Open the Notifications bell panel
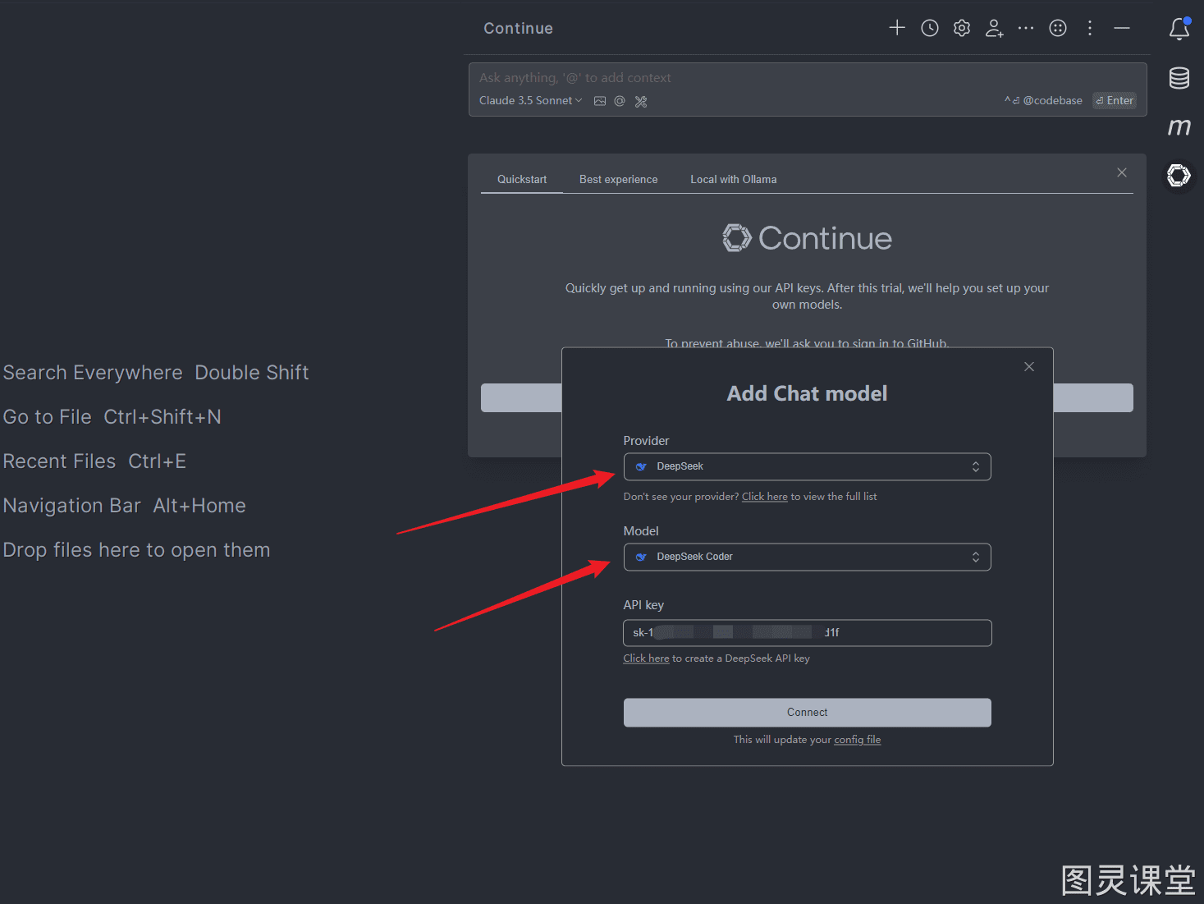The image size is (1204, 904). tap(1179, 29)
